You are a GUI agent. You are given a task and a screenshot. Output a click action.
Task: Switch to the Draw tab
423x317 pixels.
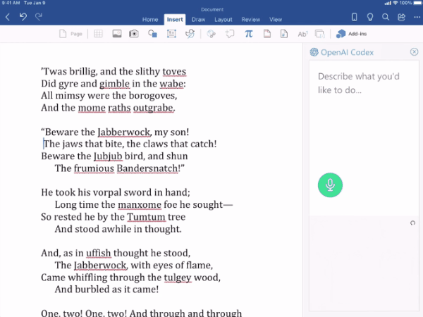[198, 20]
